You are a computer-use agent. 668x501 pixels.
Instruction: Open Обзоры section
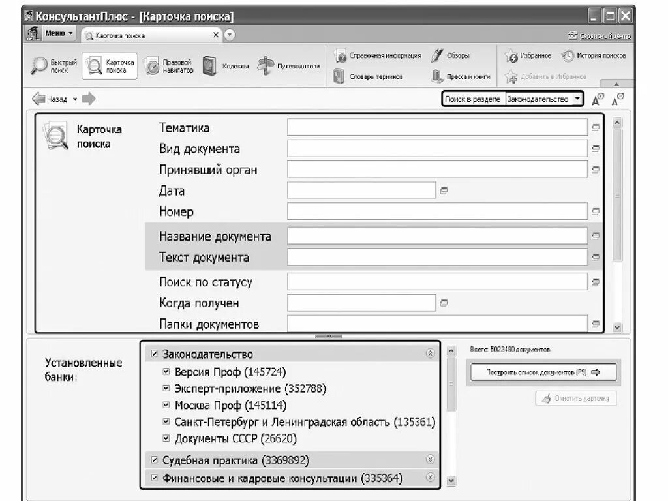[450, 56]
